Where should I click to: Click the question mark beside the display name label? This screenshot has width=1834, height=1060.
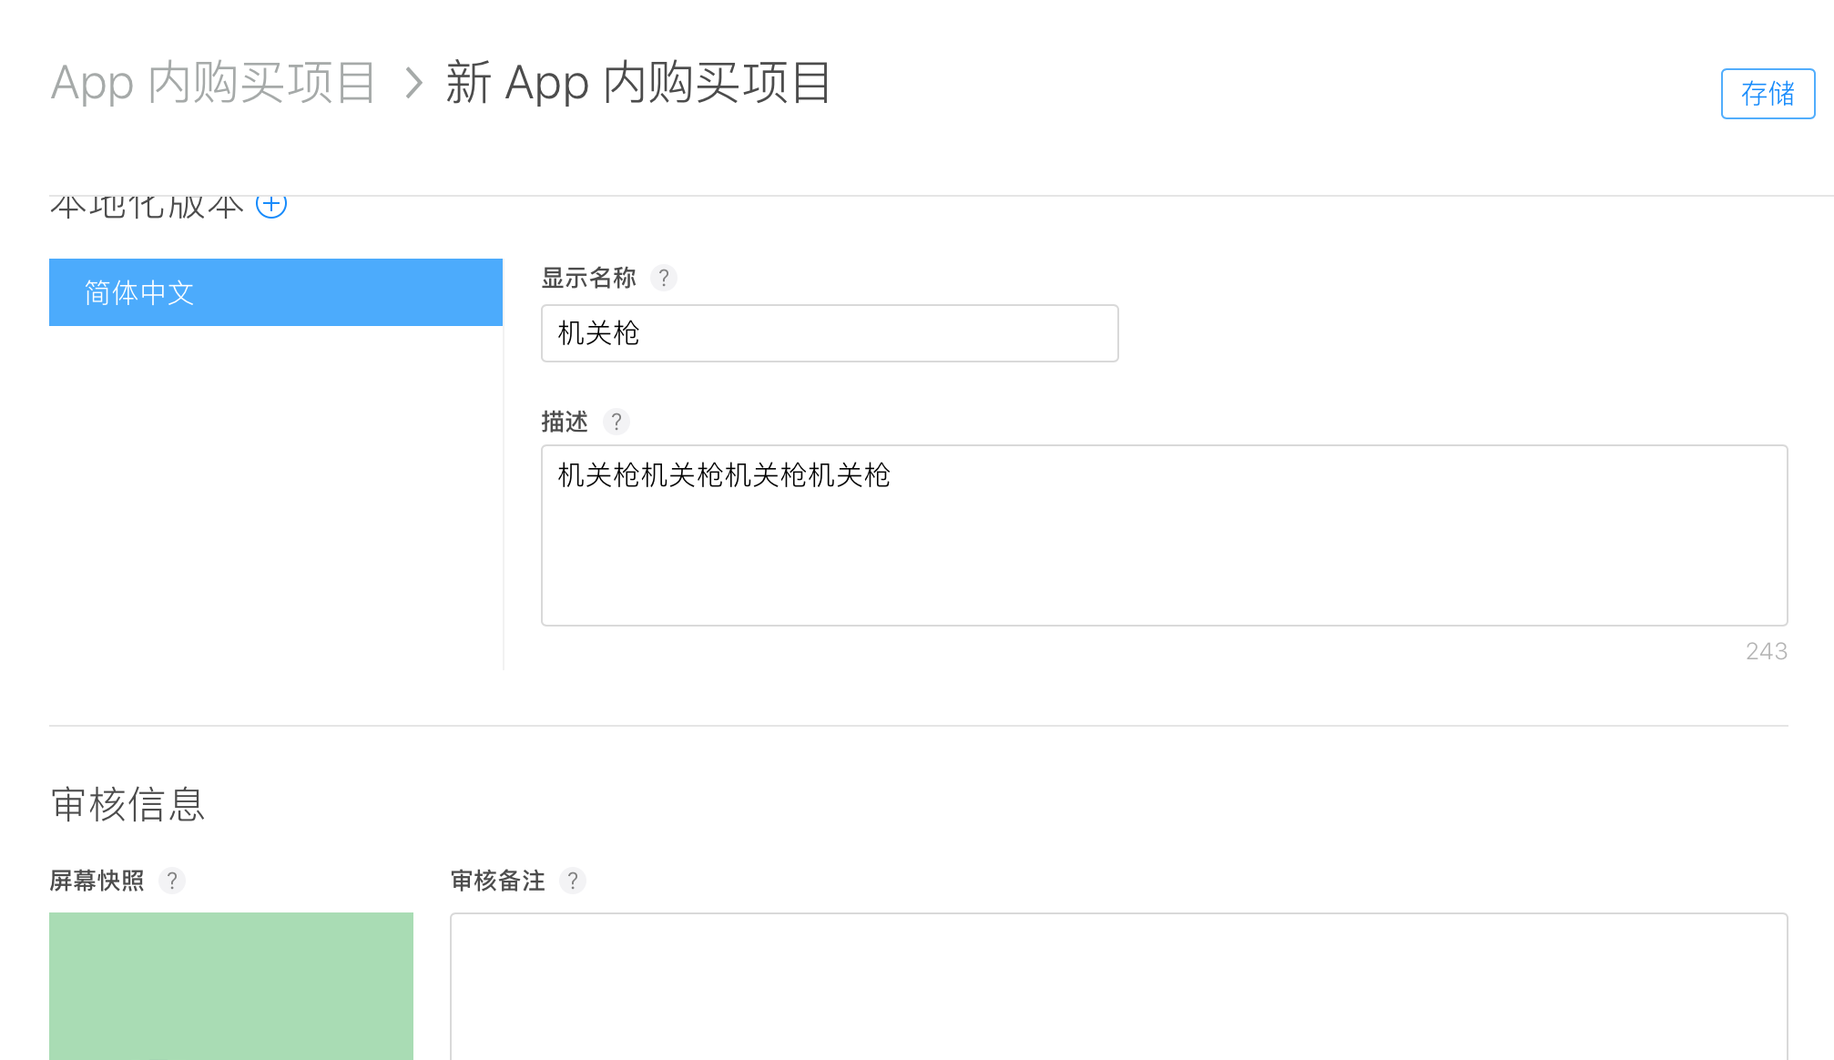(x=664, y=278)
